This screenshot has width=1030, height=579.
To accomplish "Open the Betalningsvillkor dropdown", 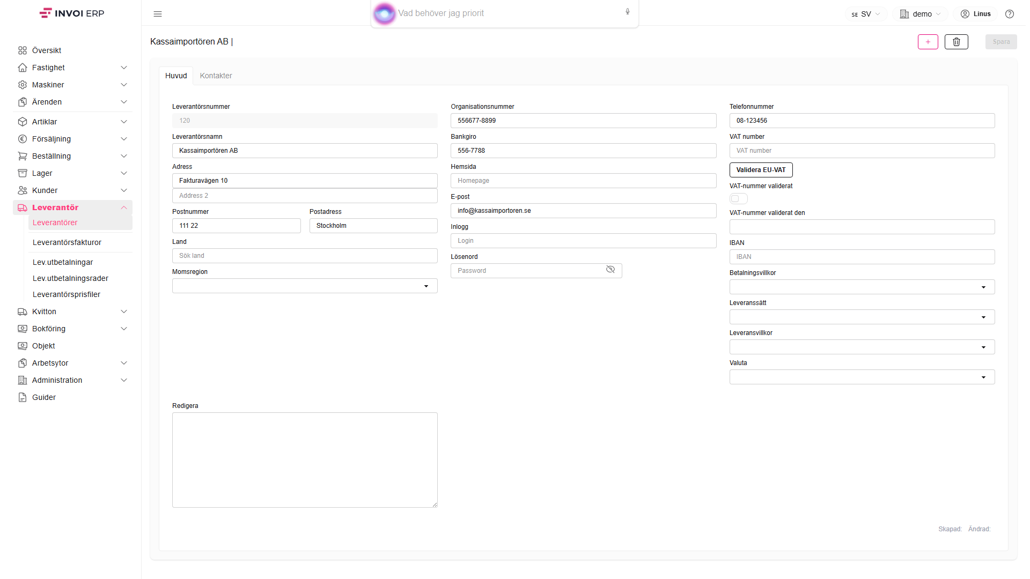I will [862, 287].
